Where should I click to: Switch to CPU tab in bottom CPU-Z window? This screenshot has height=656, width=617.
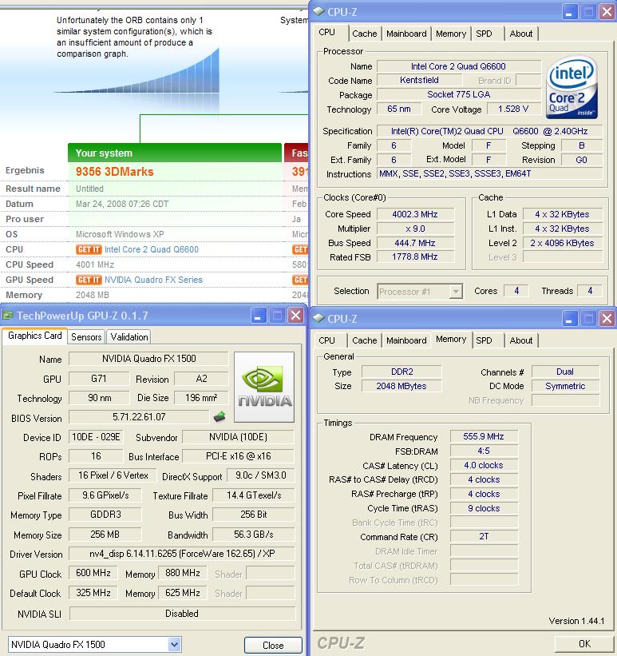tap(327, 340)
